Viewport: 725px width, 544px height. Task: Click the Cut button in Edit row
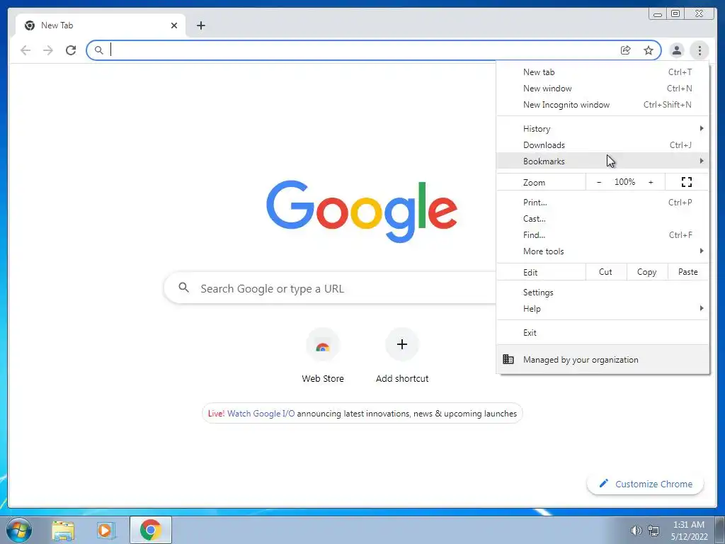click(606, 272)
